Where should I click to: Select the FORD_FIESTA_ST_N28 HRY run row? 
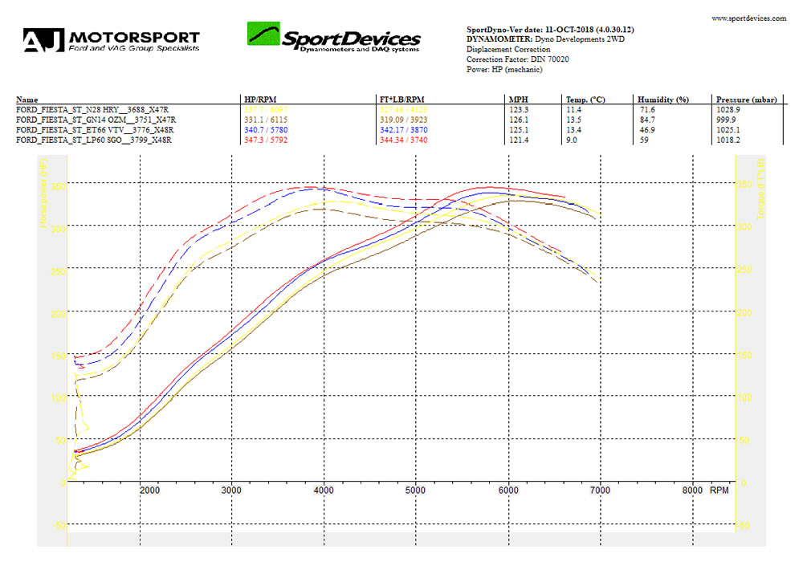399,109
